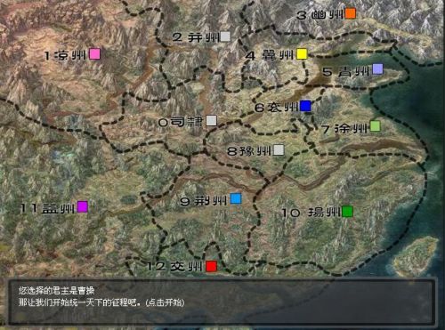Click the yellow swatch beside 4冀州
The image size is (445, 330).
coord(302,54)
